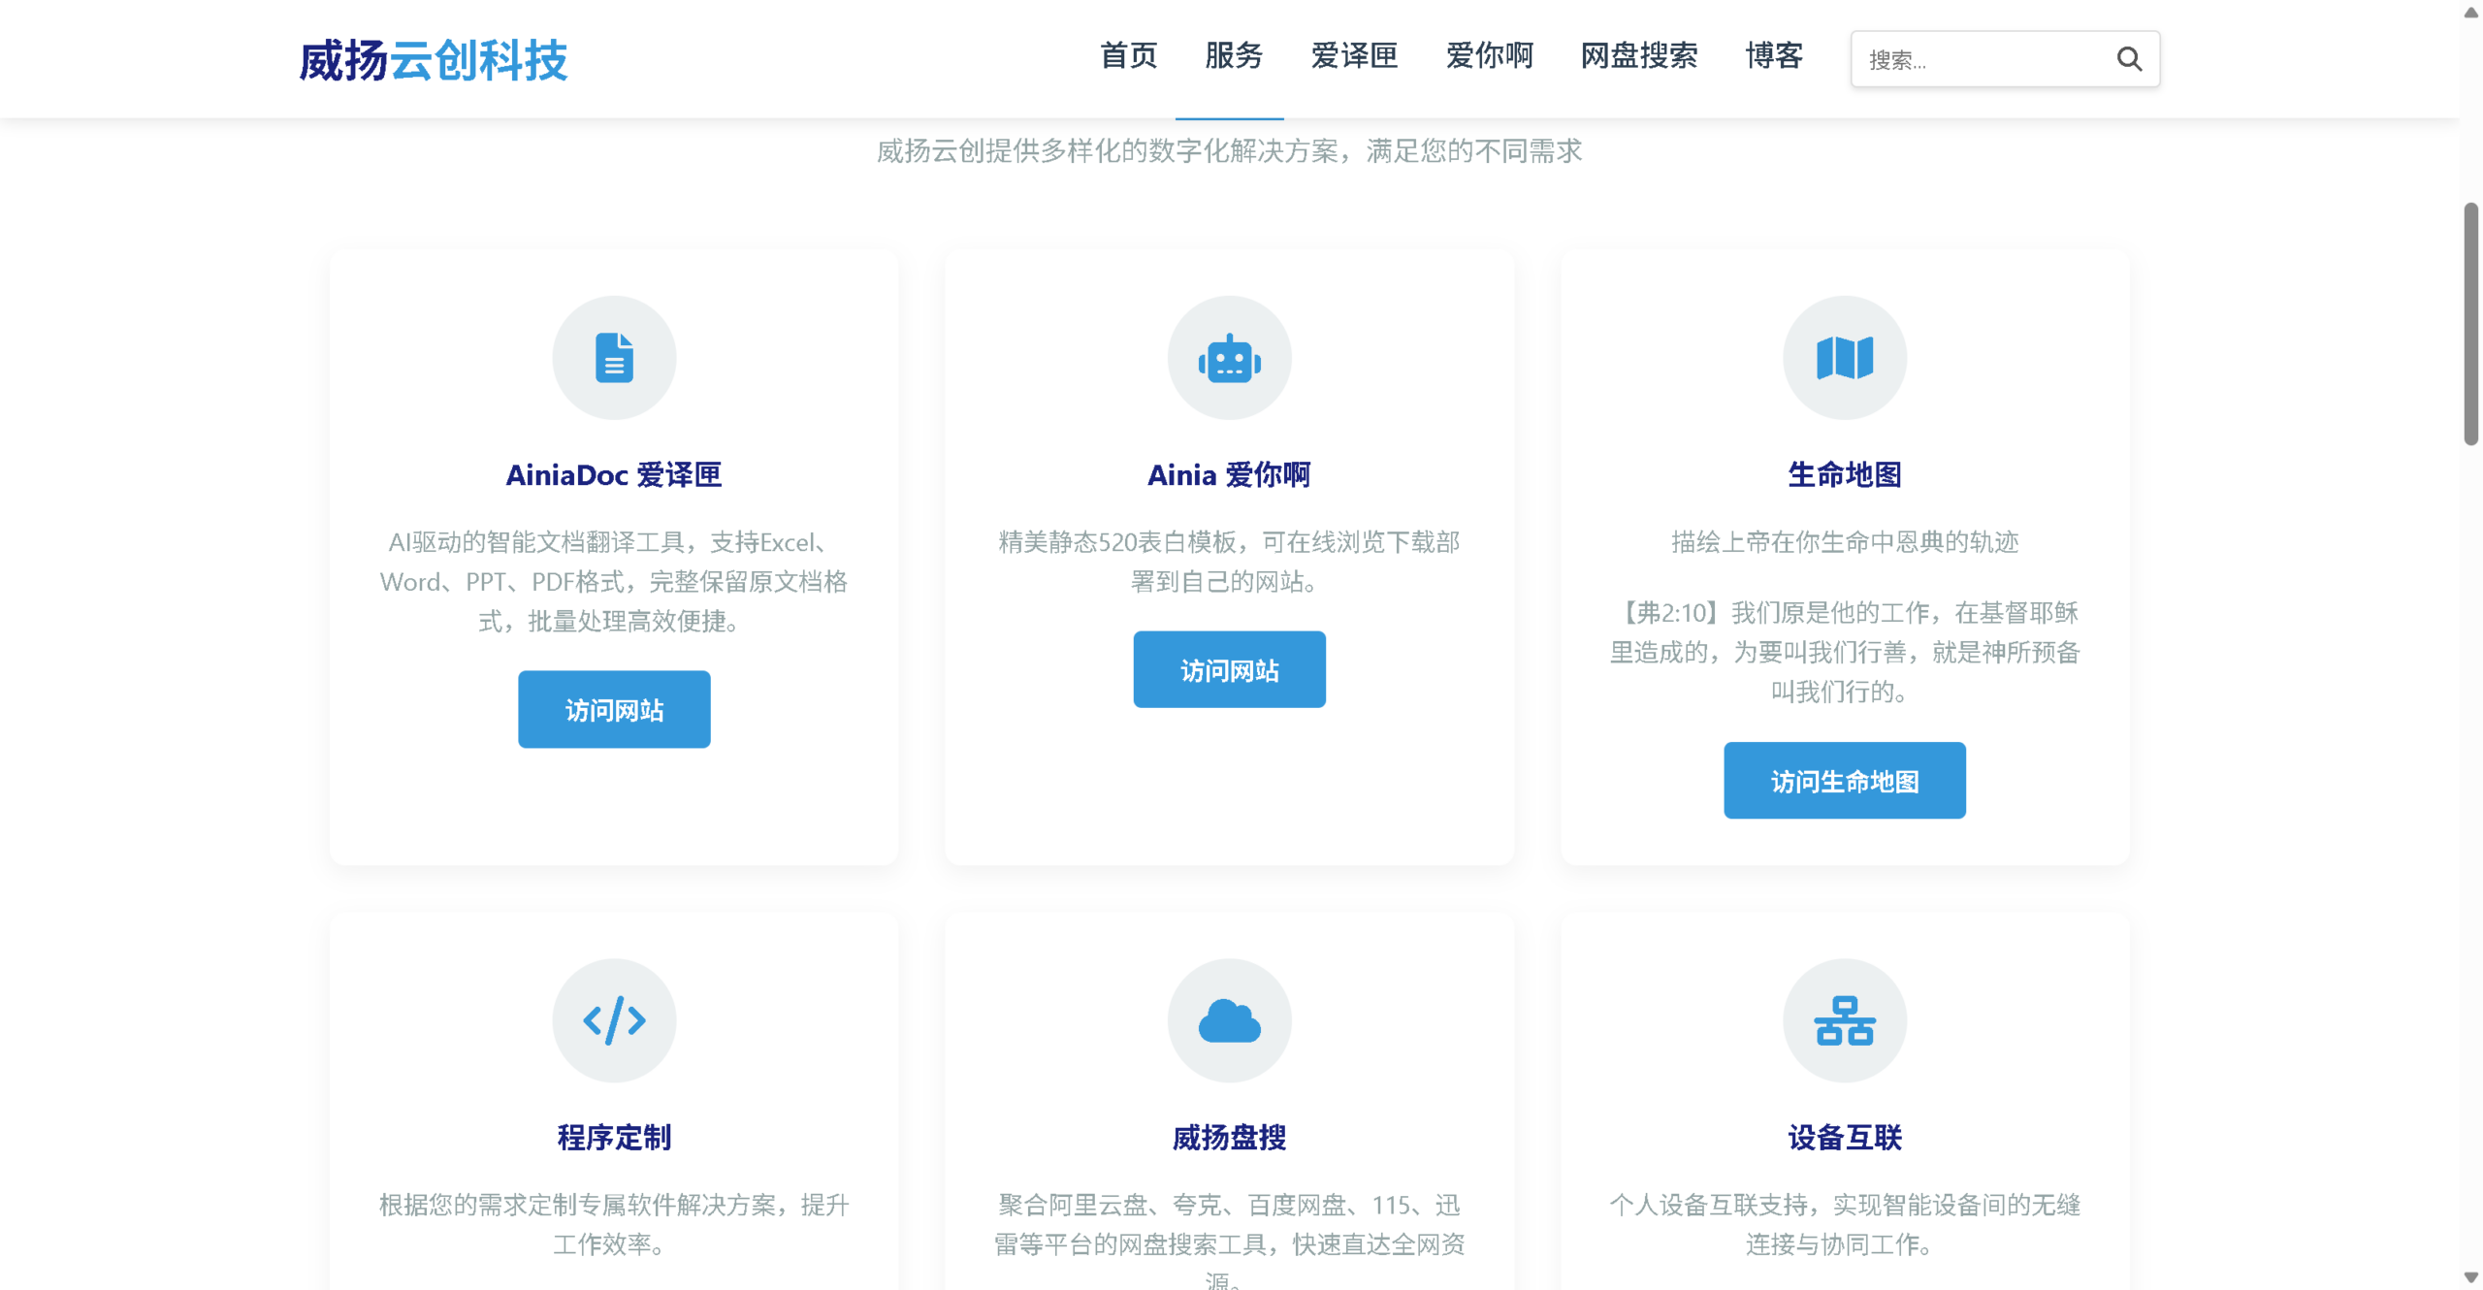Go to 爱译匣 in navigation

[x=1354, y=56]
